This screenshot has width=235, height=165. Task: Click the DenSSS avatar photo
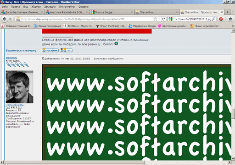20,87
